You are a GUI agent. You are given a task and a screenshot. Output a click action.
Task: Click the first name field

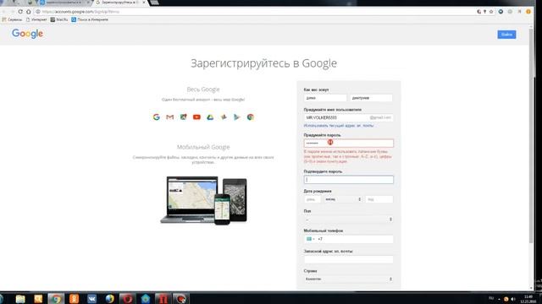[325, 98]
